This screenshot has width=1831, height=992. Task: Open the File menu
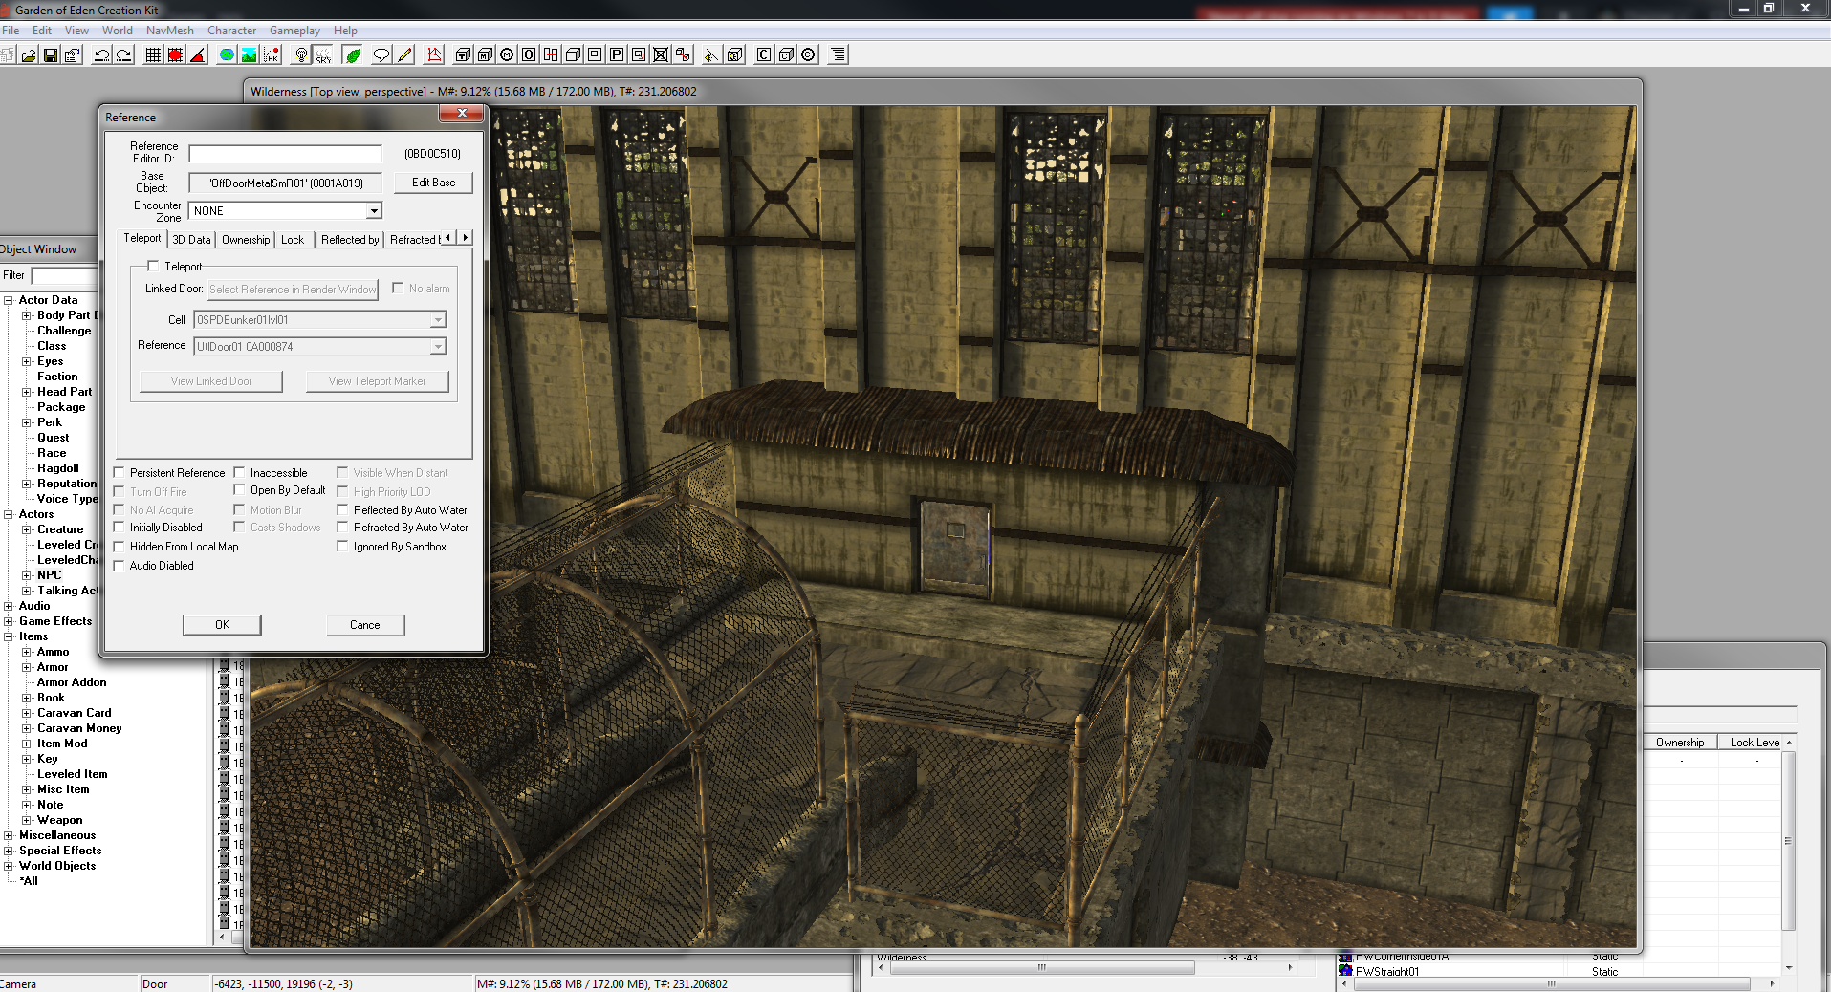[x=11, y=31]
